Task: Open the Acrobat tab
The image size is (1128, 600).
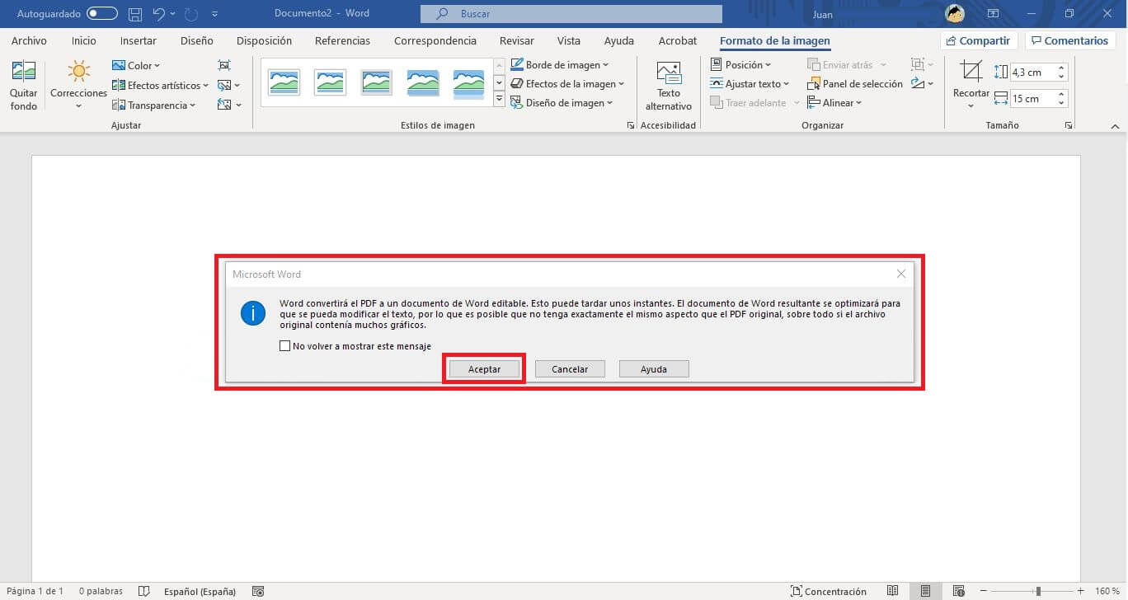Action: point(678,40)
